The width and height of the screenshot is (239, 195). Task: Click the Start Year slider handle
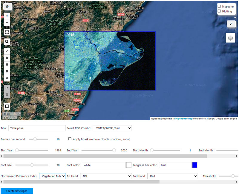point(17,150)
